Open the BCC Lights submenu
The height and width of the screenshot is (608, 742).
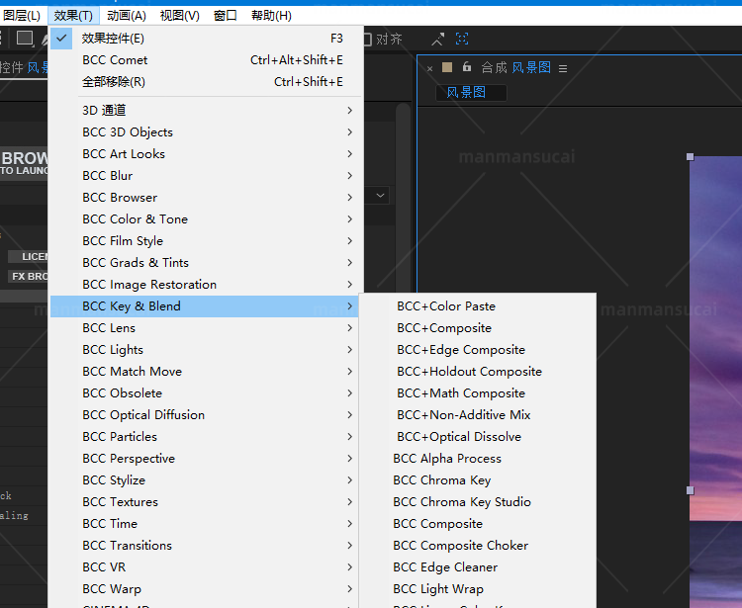click(x=206, y=349)
